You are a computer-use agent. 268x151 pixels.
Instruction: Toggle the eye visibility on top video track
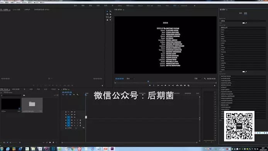coord(75,112)
